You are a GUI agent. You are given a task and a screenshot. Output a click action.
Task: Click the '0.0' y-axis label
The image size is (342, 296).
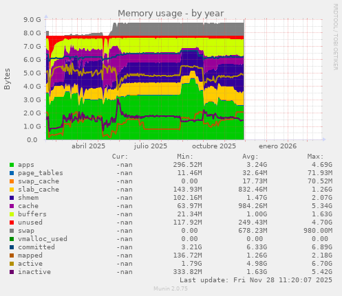pyautogui.click(x=32, y=140)
